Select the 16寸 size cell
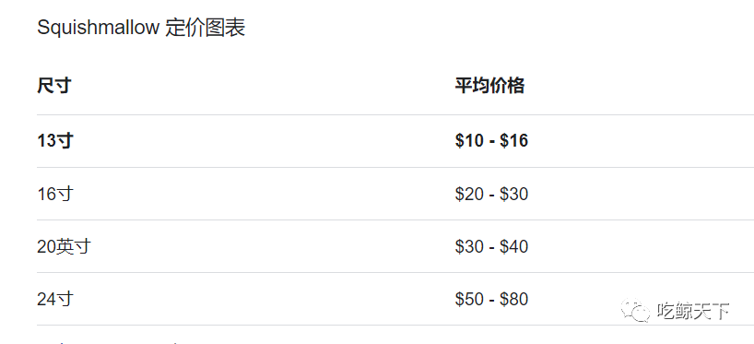Viewport: 754px width, 344px height. point(54,194)
